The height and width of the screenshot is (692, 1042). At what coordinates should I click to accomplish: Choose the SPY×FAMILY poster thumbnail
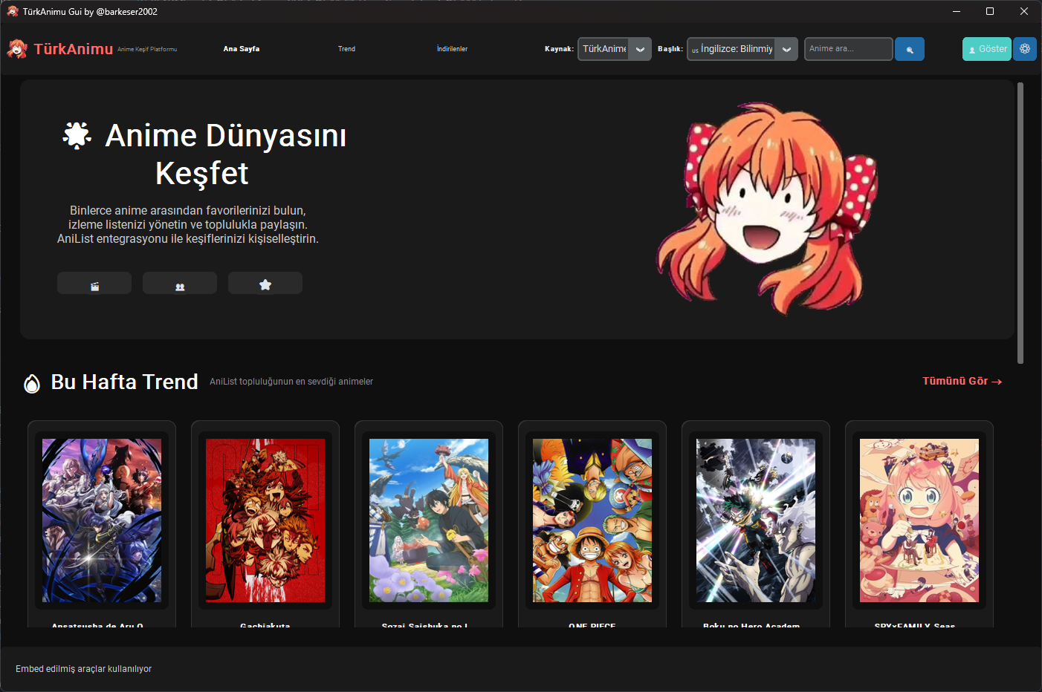pos(919,520)
